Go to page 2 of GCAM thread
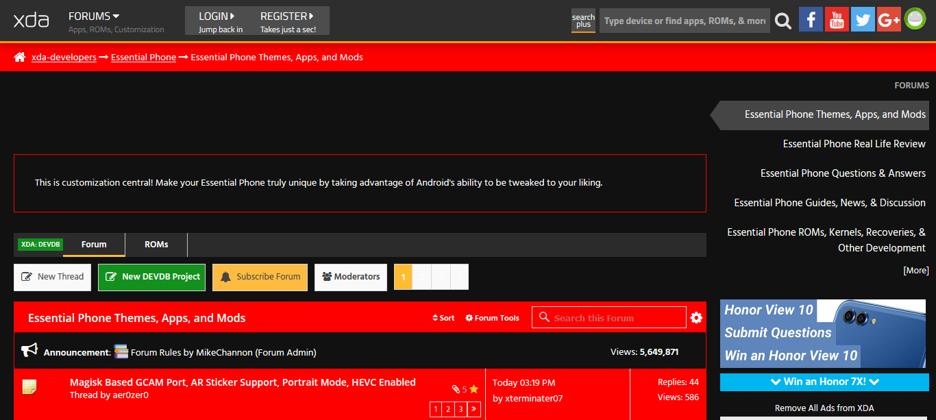The width and height of the screenshot is (936, 420). tap(448, 410)
